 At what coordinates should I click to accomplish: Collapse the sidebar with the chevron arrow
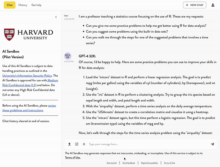pos(56,17)
